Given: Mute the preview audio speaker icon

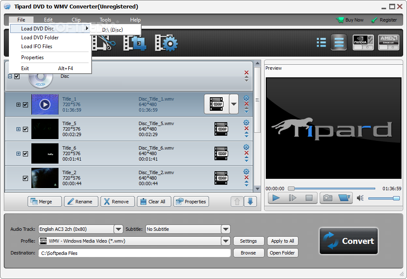Looking at the screenshot, I should point(360,198).
